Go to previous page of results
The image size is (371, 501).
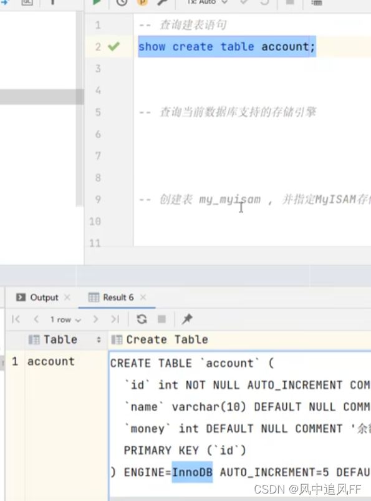[x=36, y=319]
